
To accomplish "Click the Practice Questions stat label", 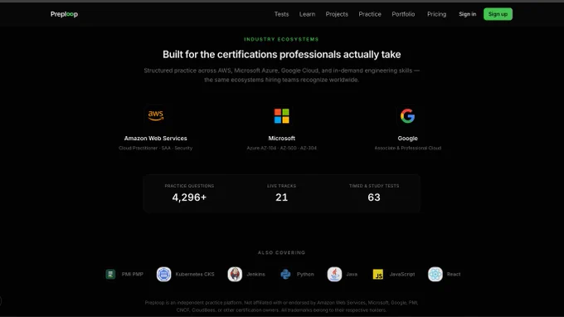I will tap(189, 186).
